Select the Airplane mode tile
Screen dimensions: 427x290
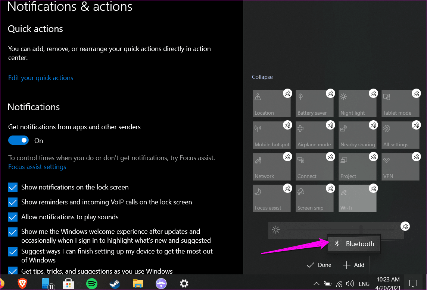point(315,135)
